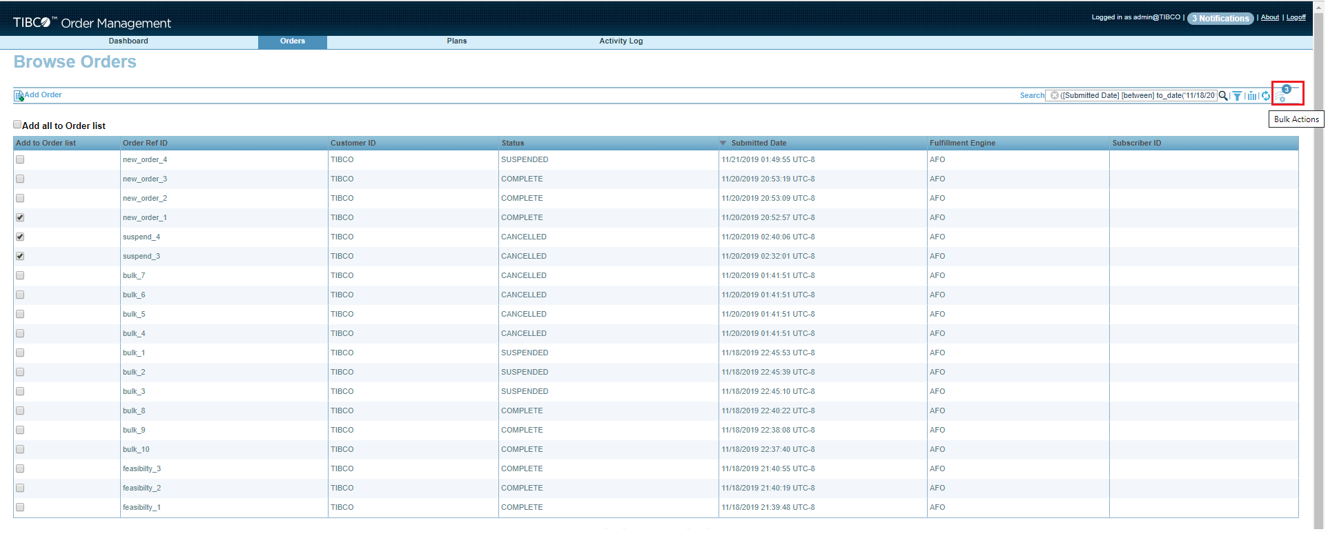Sort by Order Ref ID column header

click(145, 144)
